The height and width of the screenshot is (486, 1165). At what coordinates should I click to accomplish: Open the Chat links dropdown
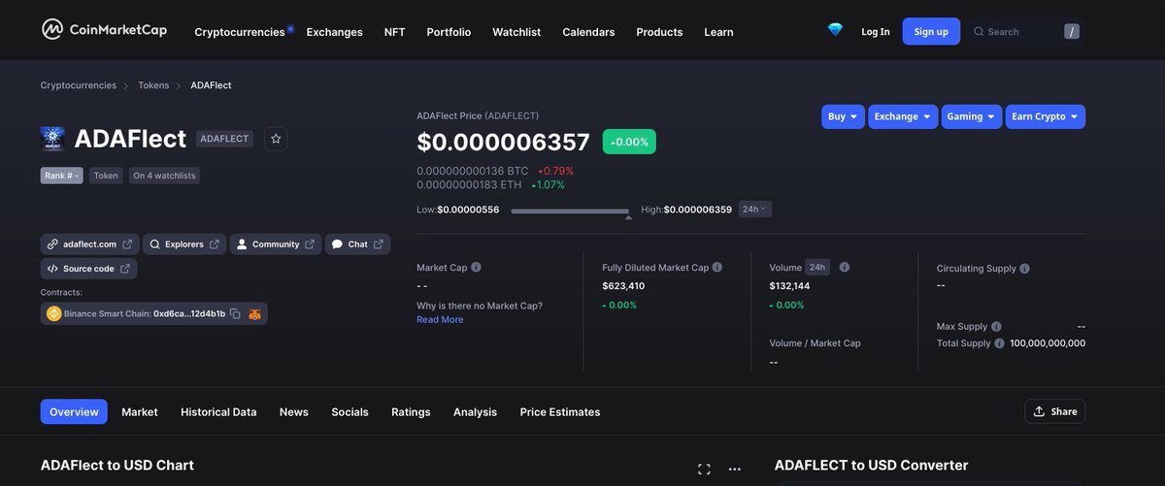[x=357, y=244]
